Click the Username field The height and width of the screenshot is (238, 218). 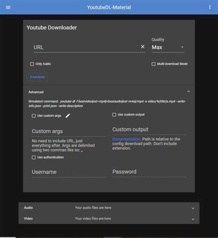[69, 172]
